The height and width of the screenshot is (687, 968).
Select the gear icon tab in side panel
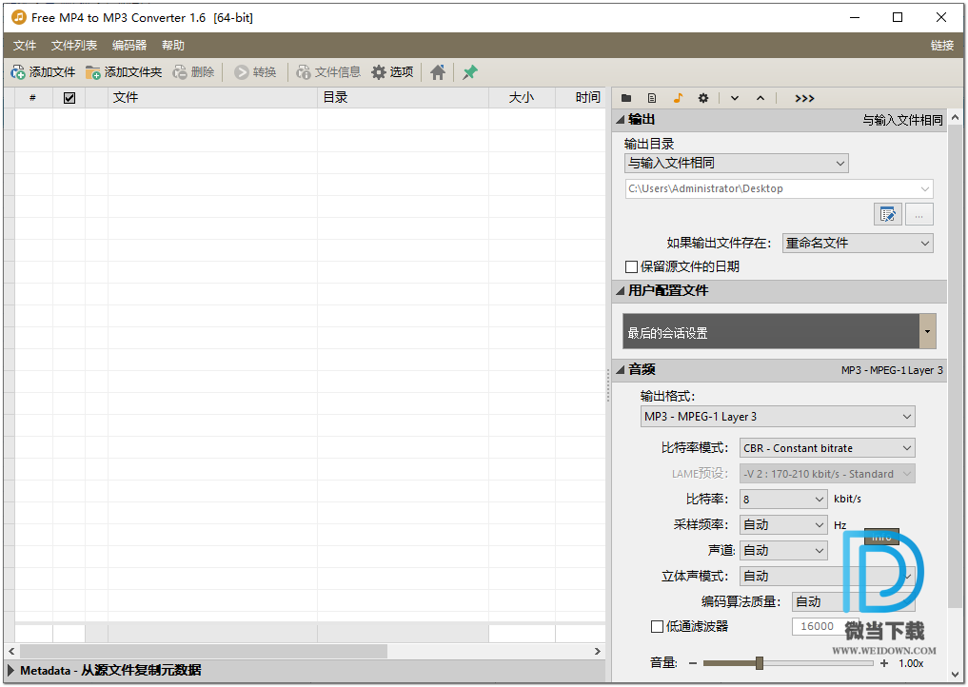pyautogui.click(x=703, y=98)
